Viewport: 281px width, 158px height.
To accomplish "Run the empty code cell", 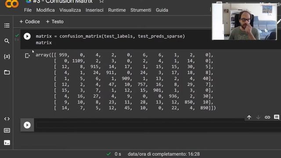I will (27, 125).
